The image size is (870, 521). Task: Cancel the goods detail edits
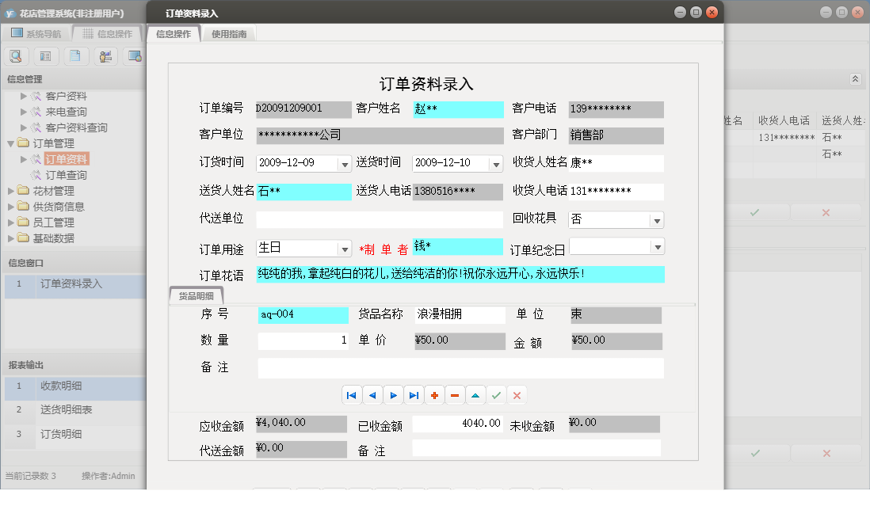517,394
